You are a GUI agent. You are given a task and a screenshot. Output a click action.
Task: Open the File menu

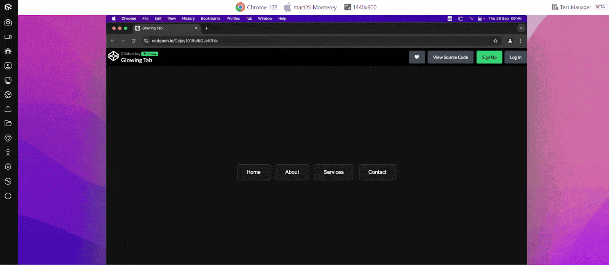[x=145, y=18]
